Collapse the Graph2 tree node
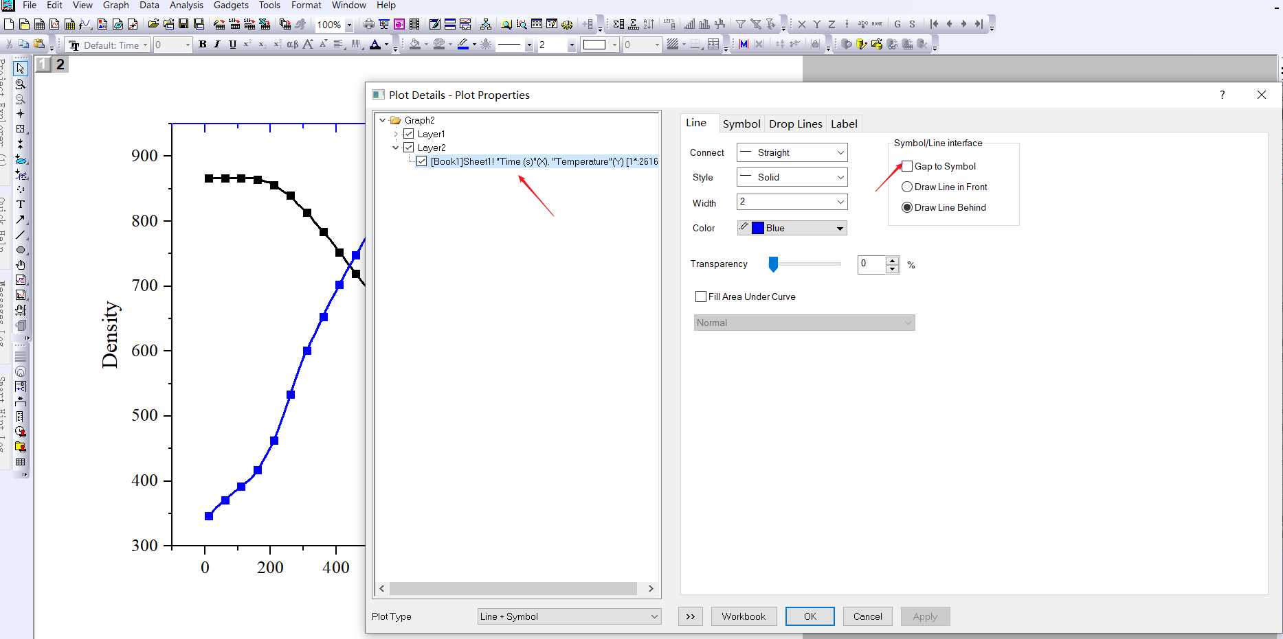Viewport: 1283px width, 639px height. coord(383,120)
